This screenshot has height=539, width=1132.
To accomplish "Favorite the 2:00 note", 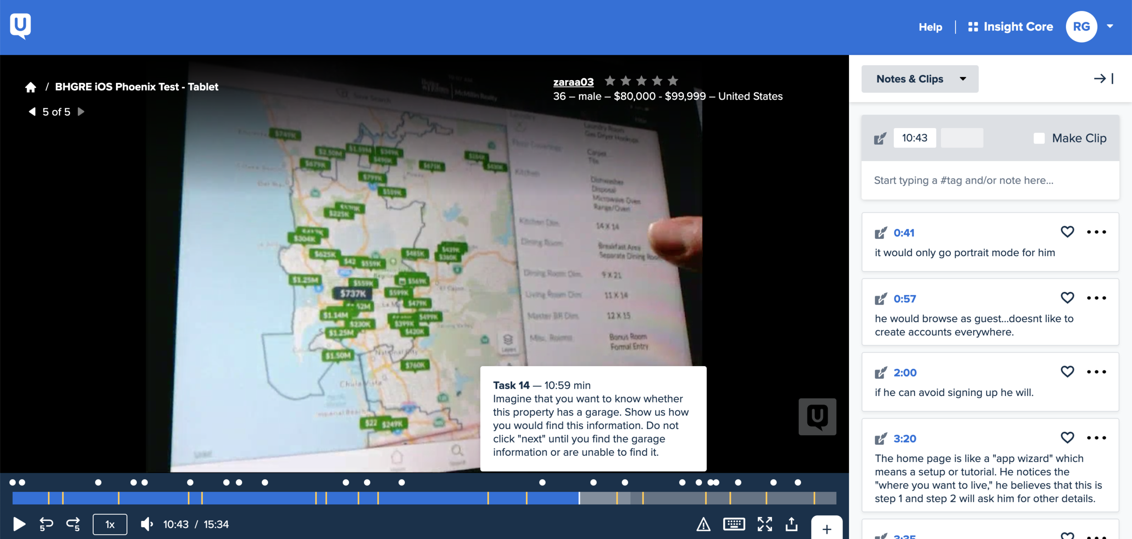I will [1067, 372].
